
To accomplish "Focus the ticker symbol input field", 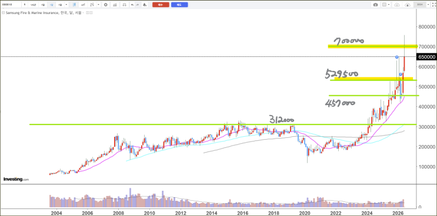I will tap(11, 5).
